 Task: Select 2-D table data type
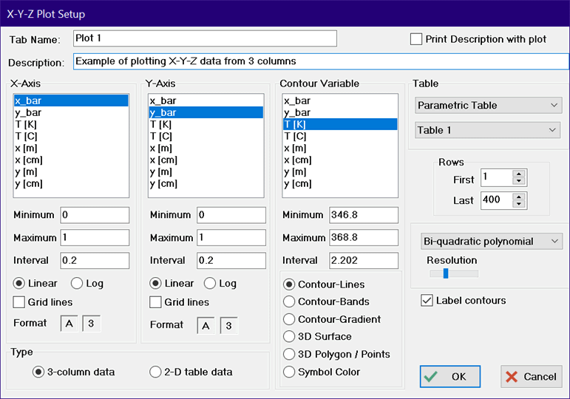coord(155,372)
